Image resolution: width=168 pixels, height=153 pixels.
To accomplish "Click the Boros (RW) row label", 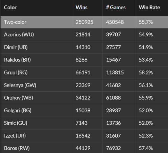I will [17, 148].
